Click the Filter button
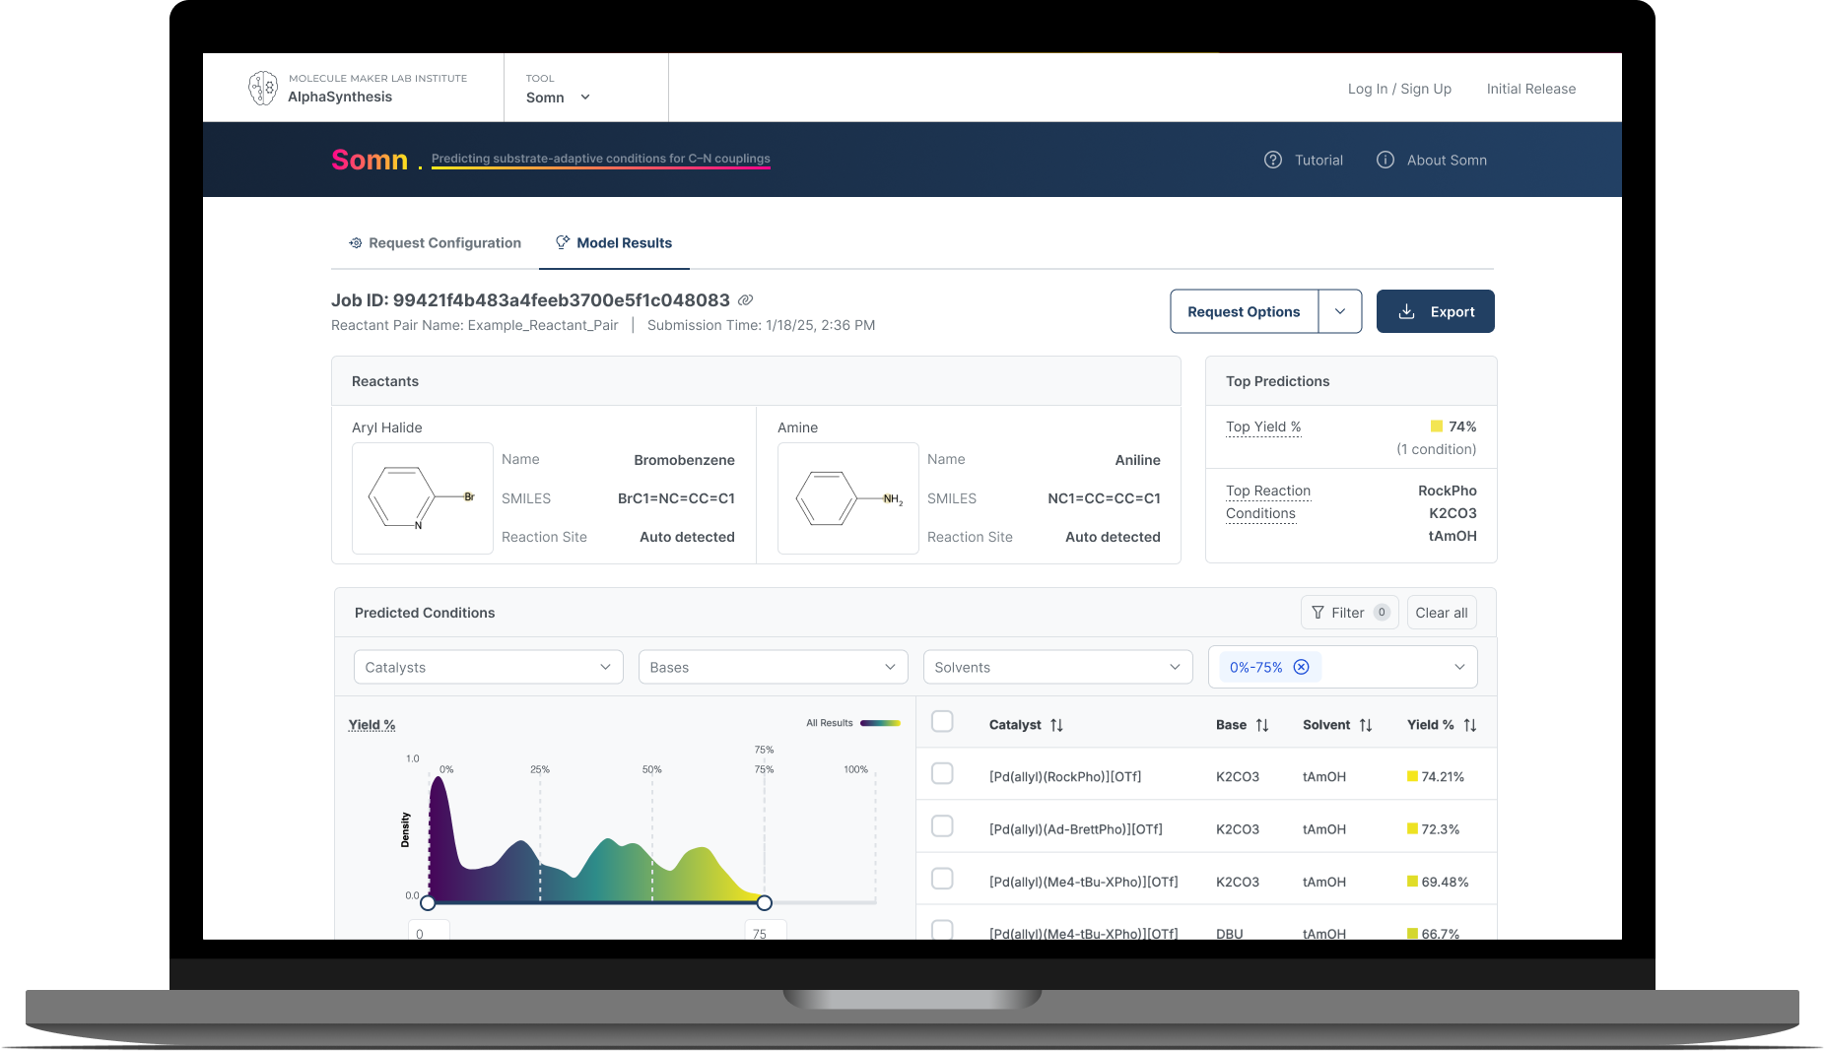Viewport: 1825px width, 1051px height. click(1350, 613)
